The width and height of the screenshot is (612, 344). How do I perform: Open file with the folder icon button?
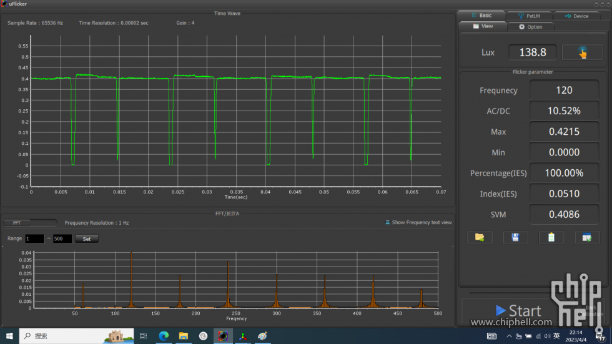tap(480, 237)
